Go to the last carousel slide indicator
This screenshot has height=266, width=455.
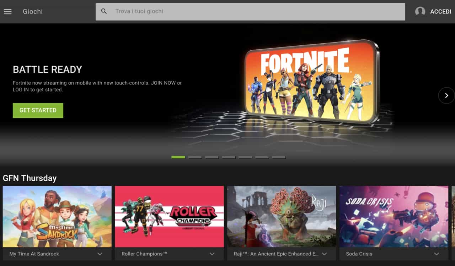[x=279, y=157]
